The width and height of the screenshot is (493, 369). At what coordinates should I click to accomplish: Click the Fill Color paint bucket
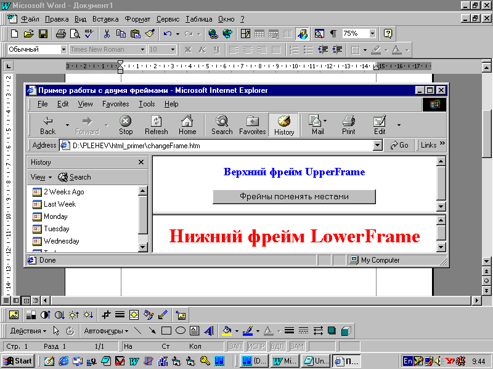[227, 331]
